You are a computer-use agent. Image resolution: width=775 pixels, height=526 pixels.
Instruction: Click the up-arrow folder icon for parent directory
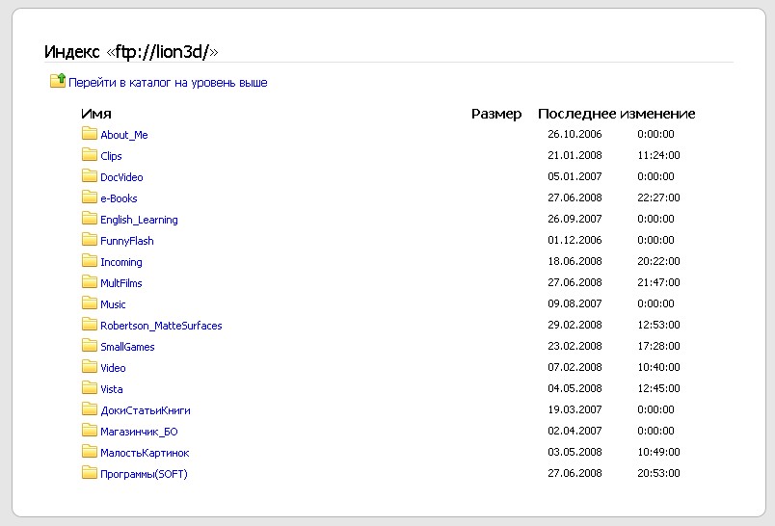58,82
